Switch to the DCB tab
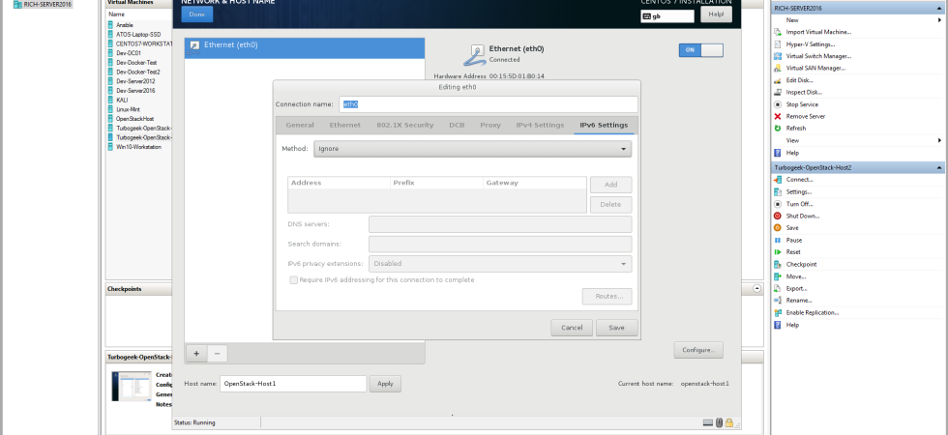 pyautogui.click(x=457, y=125)
